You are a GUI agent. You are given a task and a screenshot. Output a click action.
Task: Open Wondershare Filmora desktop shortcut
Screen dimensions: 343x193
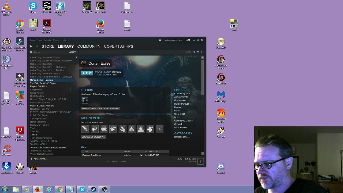pos(20,44)
